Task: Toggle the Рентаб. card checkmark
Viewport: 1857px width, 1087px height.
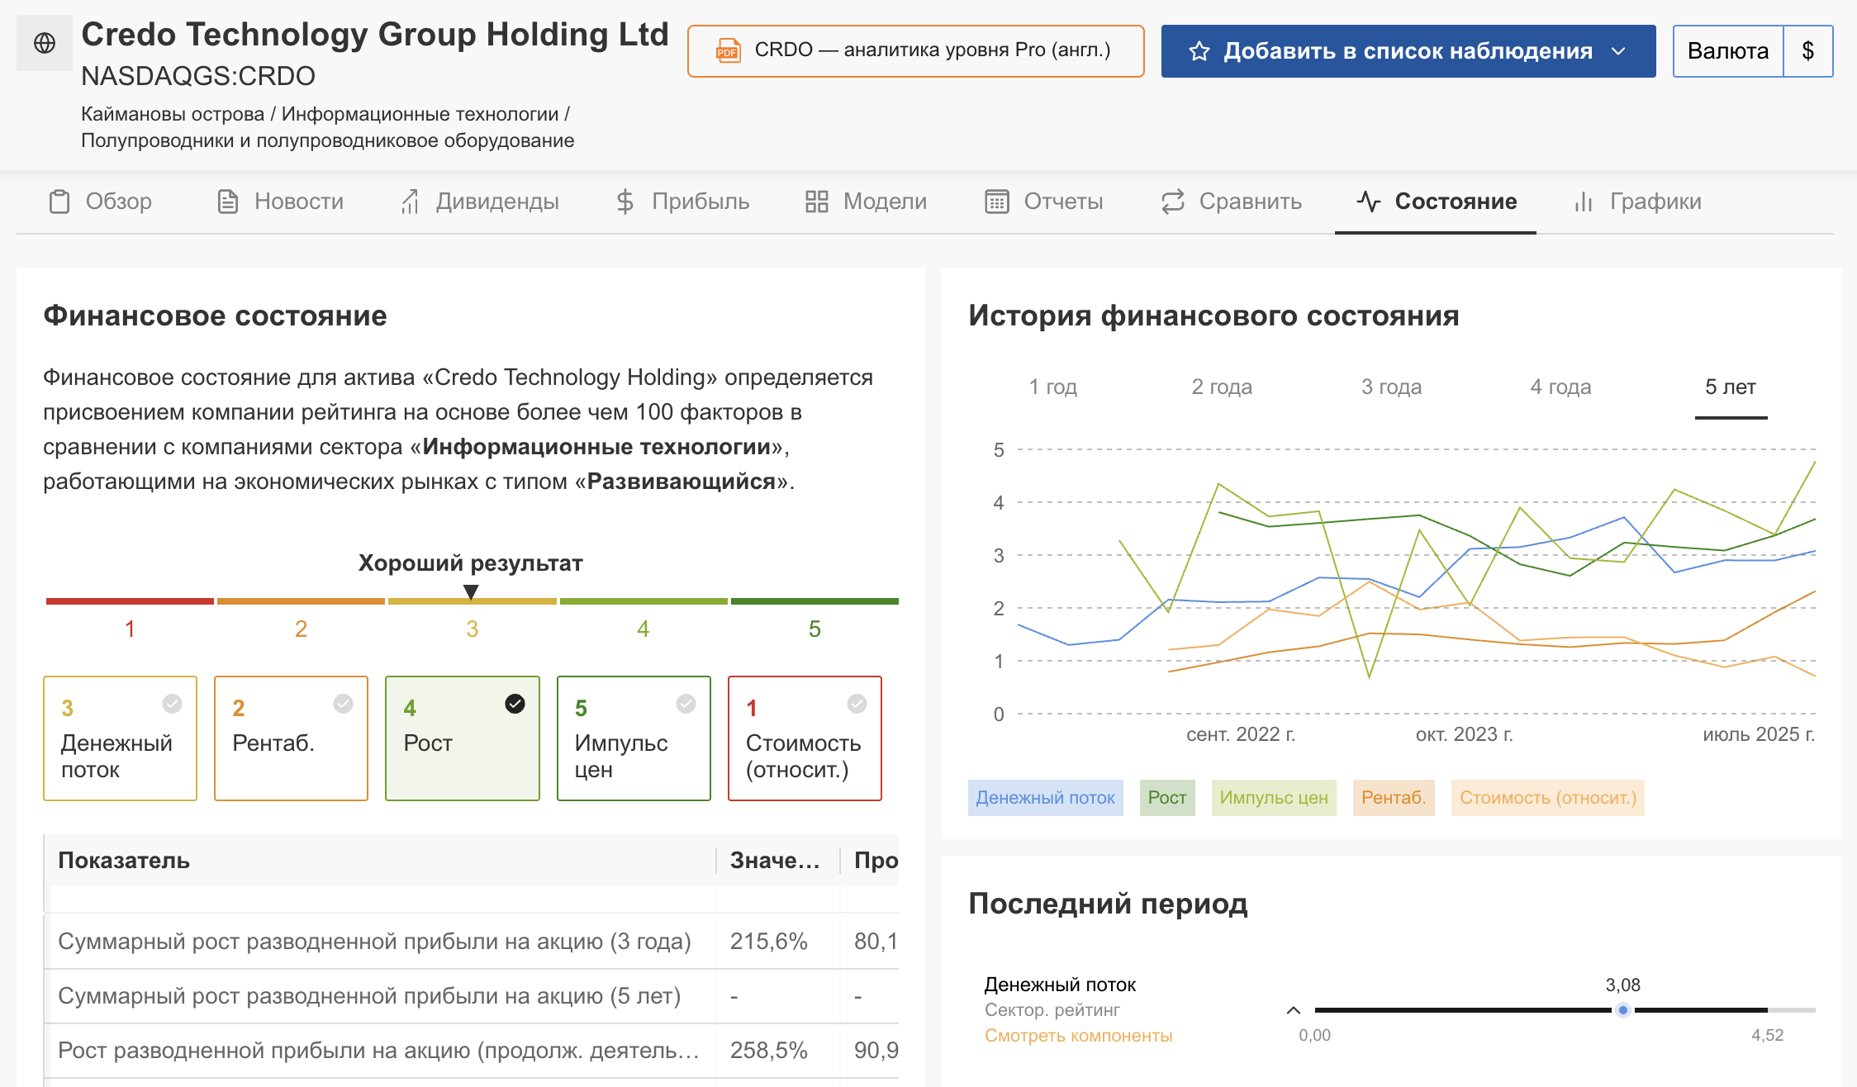Action: 343,704
